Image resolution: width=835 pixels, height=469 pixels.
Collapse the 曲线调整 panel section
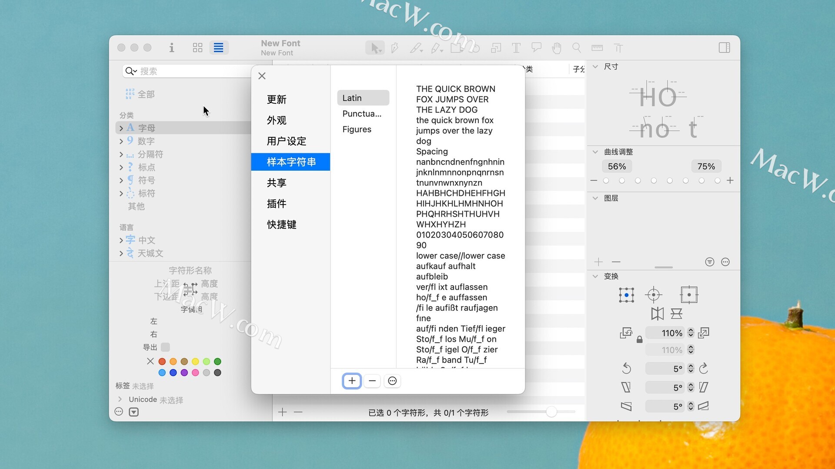click(595, 152)
